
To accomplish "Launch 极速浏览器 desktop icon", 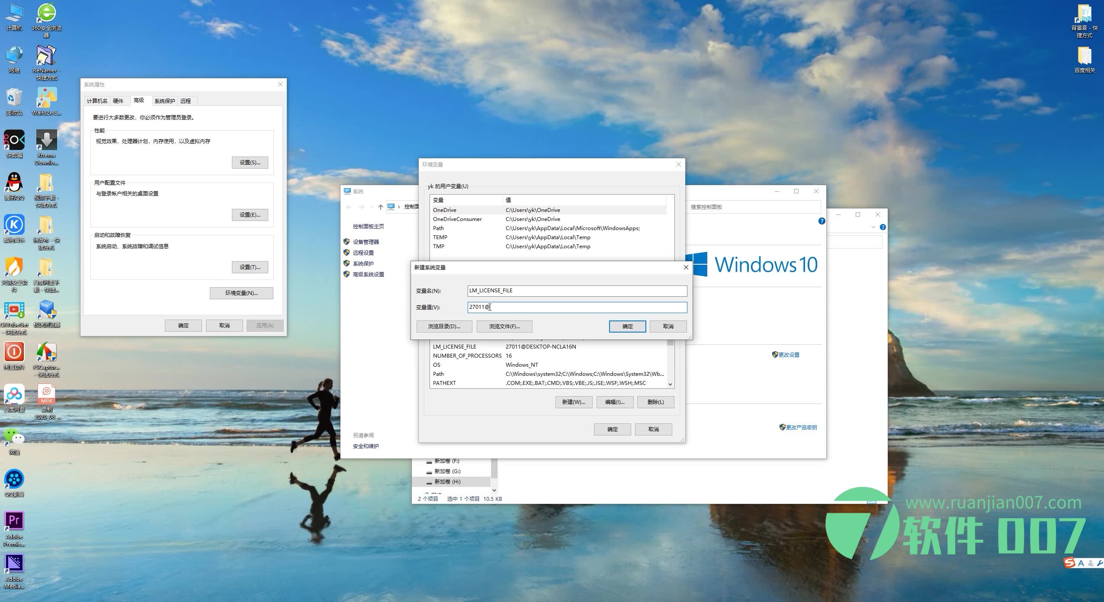I will 46,314.
